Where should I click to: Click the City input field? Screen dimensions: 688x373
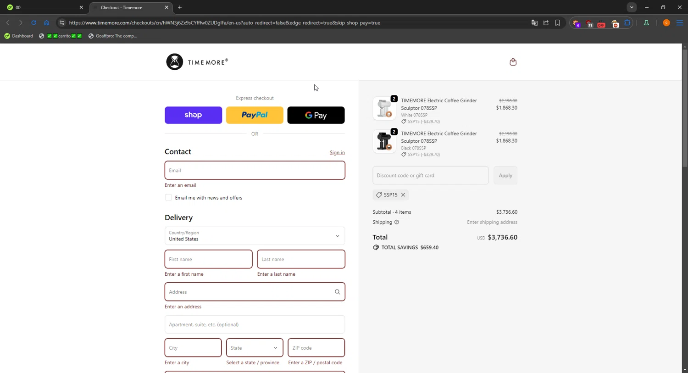pos(193,348)
